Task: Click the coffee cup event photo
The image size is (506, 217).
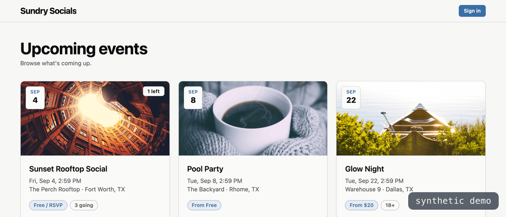Action: (253, 119)
